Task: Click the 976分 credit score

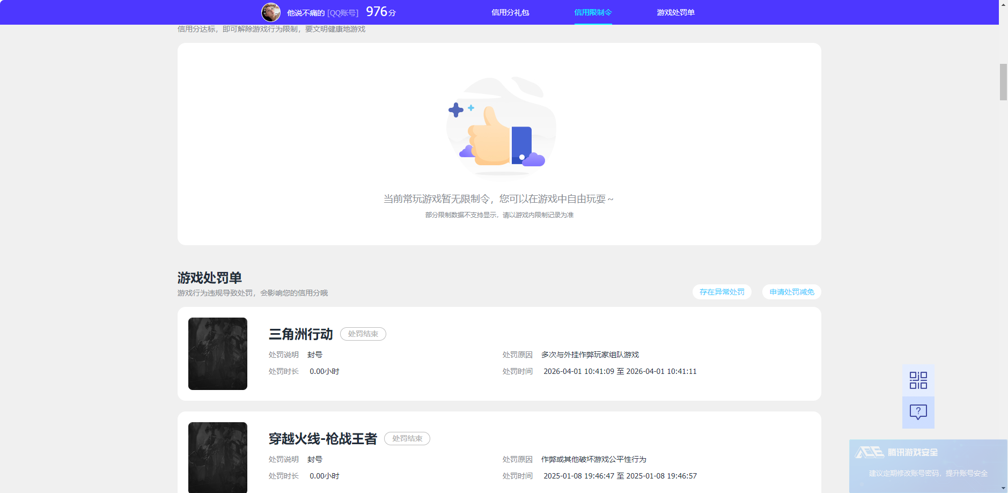Action: (x=381, y=12)
